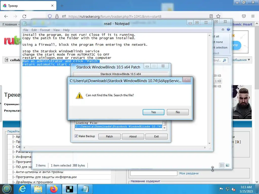Screen dimensions: 259x194
Task: Switch Explorer to details view icon
Action: (222, 165)
